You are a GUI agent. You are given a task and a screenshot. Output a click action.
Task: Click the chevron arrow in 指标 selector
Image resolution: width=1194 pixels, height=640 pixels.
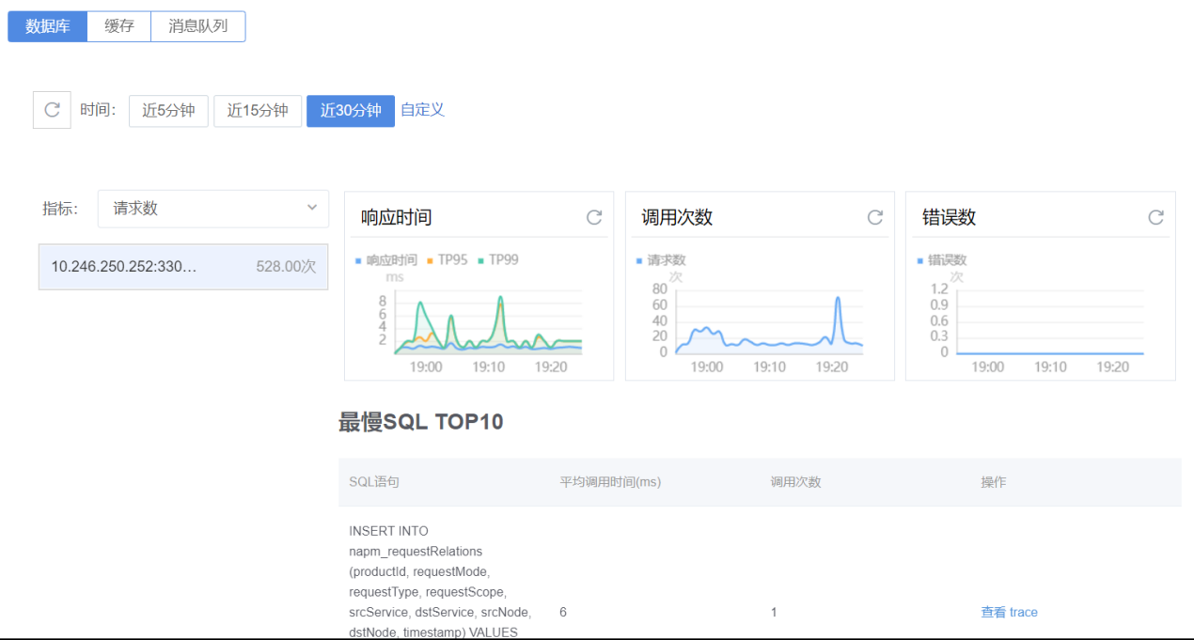click(312, 208)
